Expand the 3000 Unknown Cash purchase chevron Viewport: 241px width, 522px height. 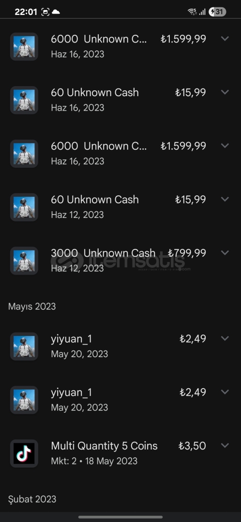(225, 253)
